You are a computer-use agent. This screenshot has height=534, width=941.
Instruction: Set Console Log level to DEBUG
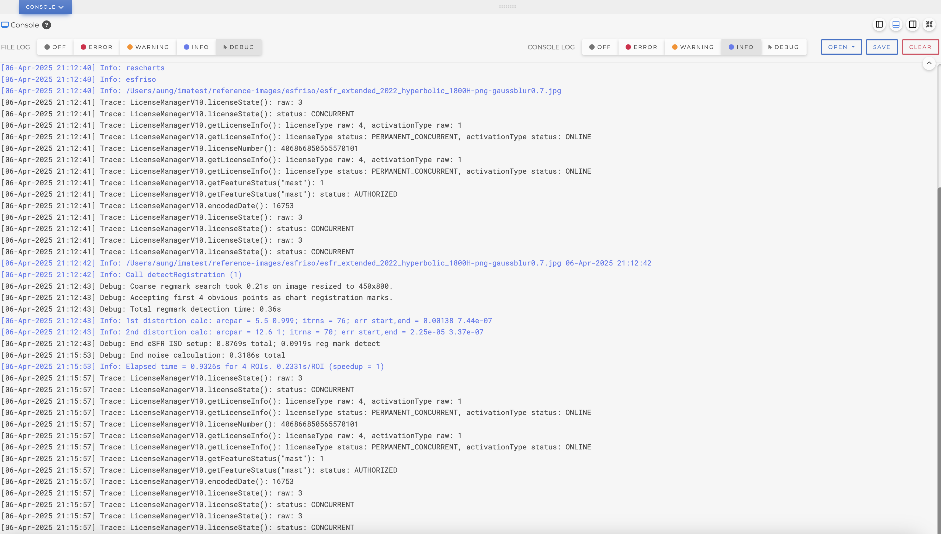pos(784,47)
